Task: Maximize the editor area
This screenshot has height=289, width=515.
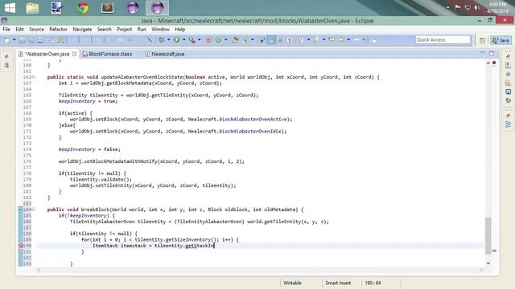Action: coord(492,54)
